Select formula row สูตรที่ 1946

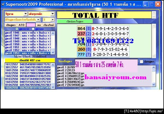28,33
